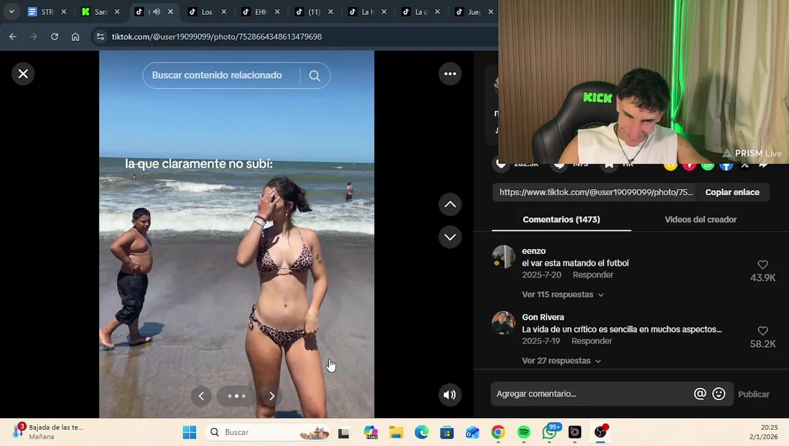
Task: Click the taskbar Buscar search box
Action: point(268,432)
